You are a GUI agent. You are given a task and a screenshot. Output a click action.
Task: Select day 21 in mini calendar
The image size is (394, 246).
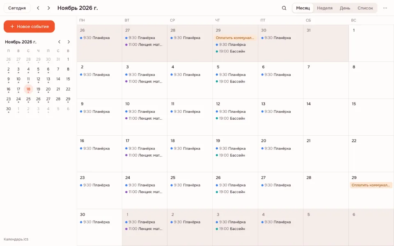coord(58,89)
